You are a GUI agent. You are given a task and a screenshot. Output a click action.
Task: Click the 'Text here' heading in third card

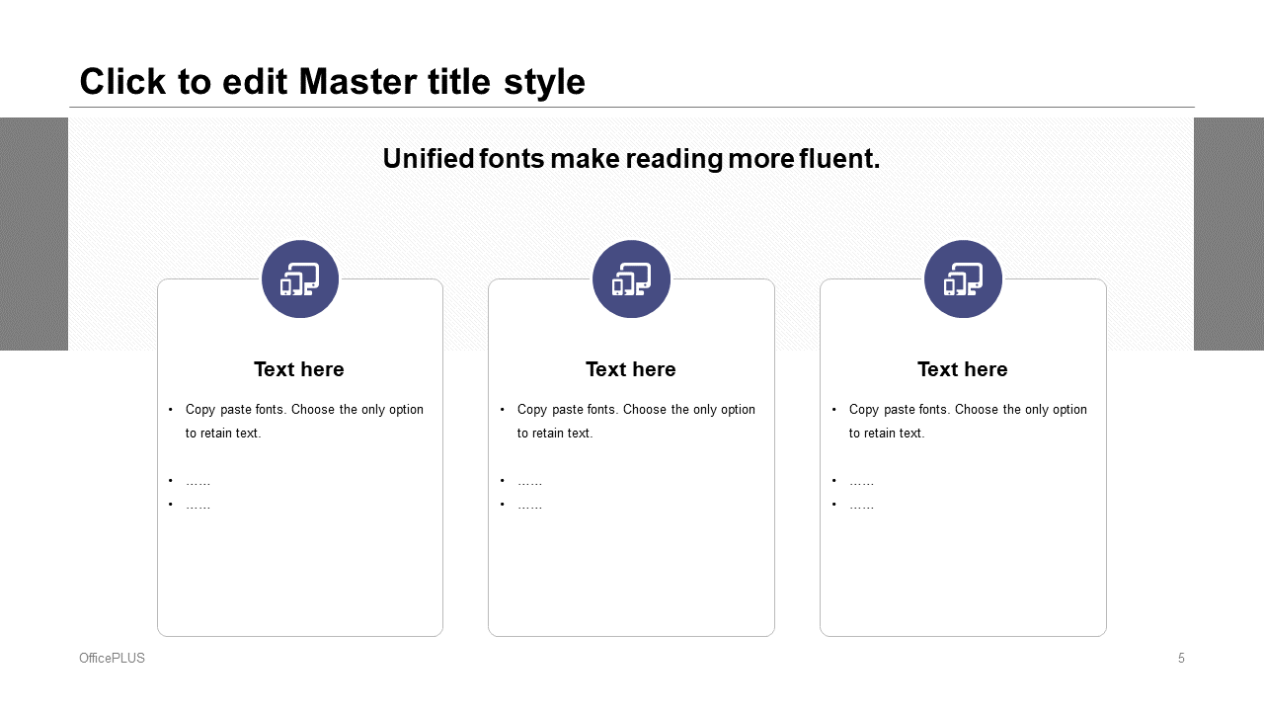click(963, 369)
